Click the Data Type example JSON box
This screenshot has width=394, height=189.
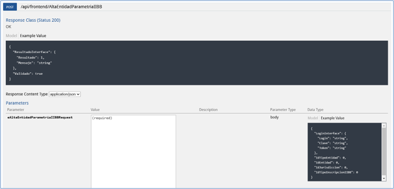click(x=344, y=152)
